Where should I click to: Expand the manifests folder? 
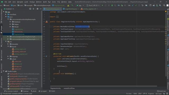point(6,14)
